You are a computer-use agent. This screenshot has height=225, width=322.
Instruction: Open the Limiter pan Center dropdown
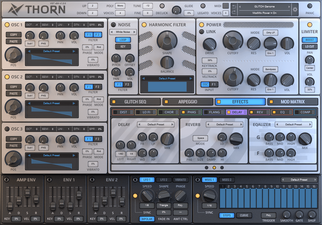[310, 68]
